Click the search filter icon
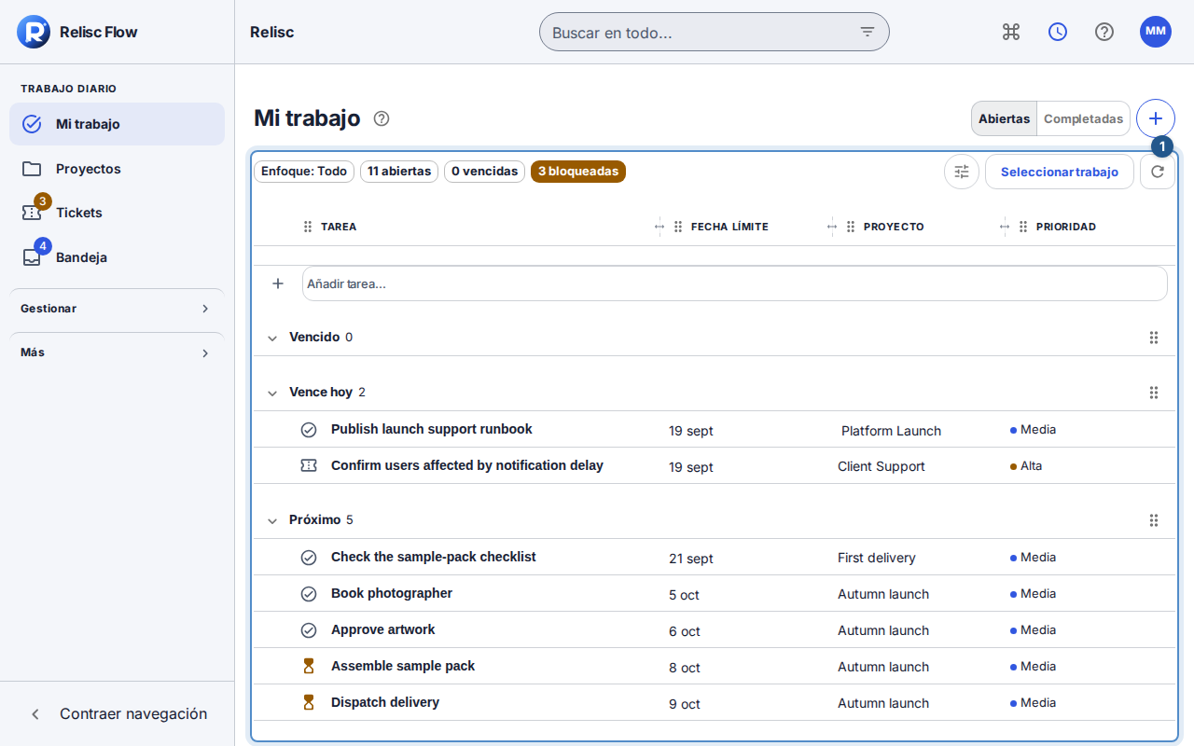Image resolution: width=1194 pixels, height=746 pixels. pyautogui.click(x=868, y=32)
